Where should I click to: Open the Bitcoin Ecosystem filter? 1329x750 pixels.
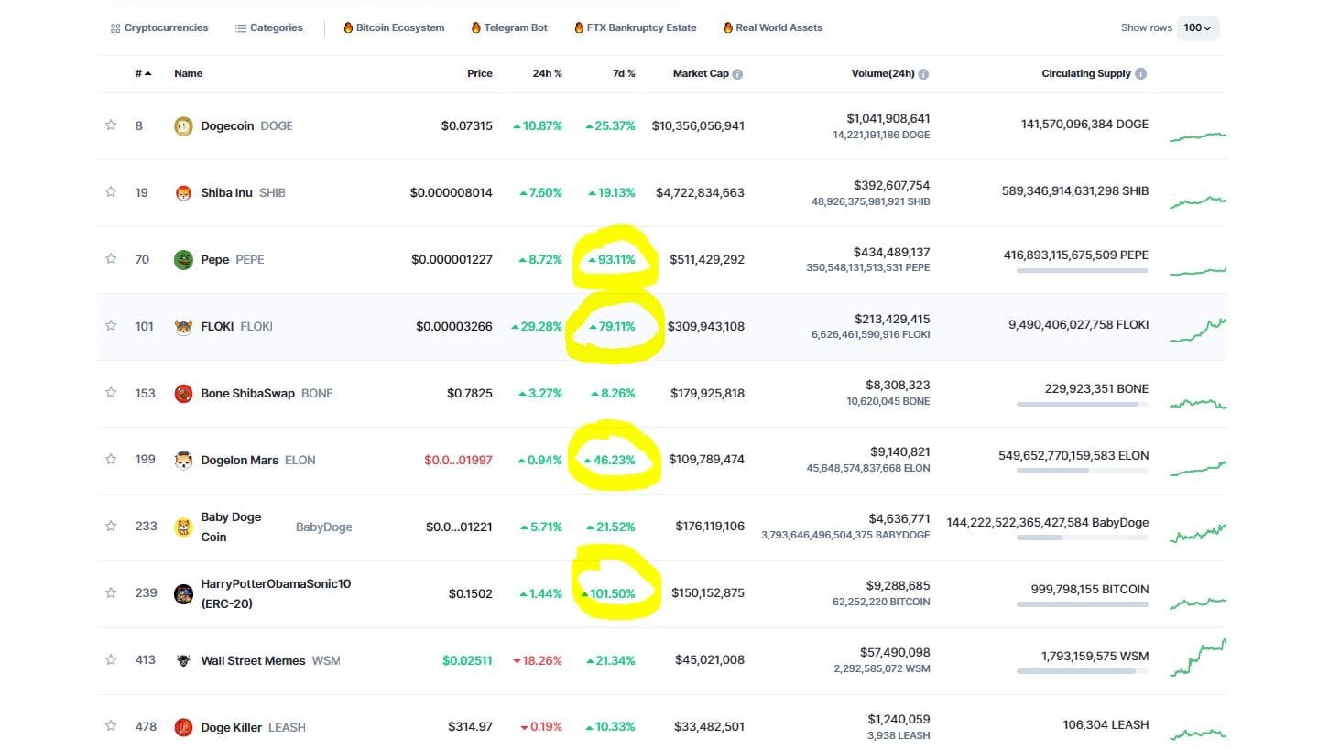[x=393, y=27]
